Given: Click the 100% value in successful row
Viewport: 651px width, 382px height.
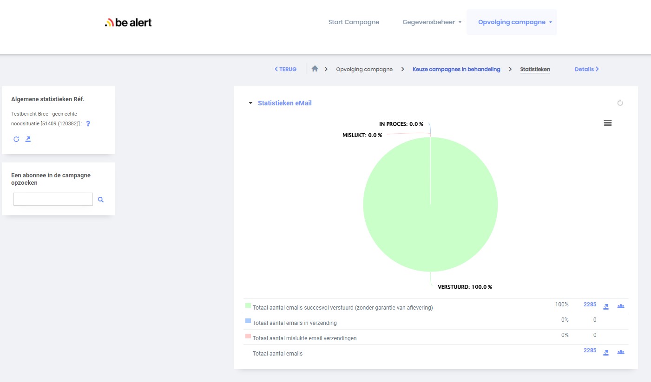Looking at the screenshot, I should pos(561,304).
